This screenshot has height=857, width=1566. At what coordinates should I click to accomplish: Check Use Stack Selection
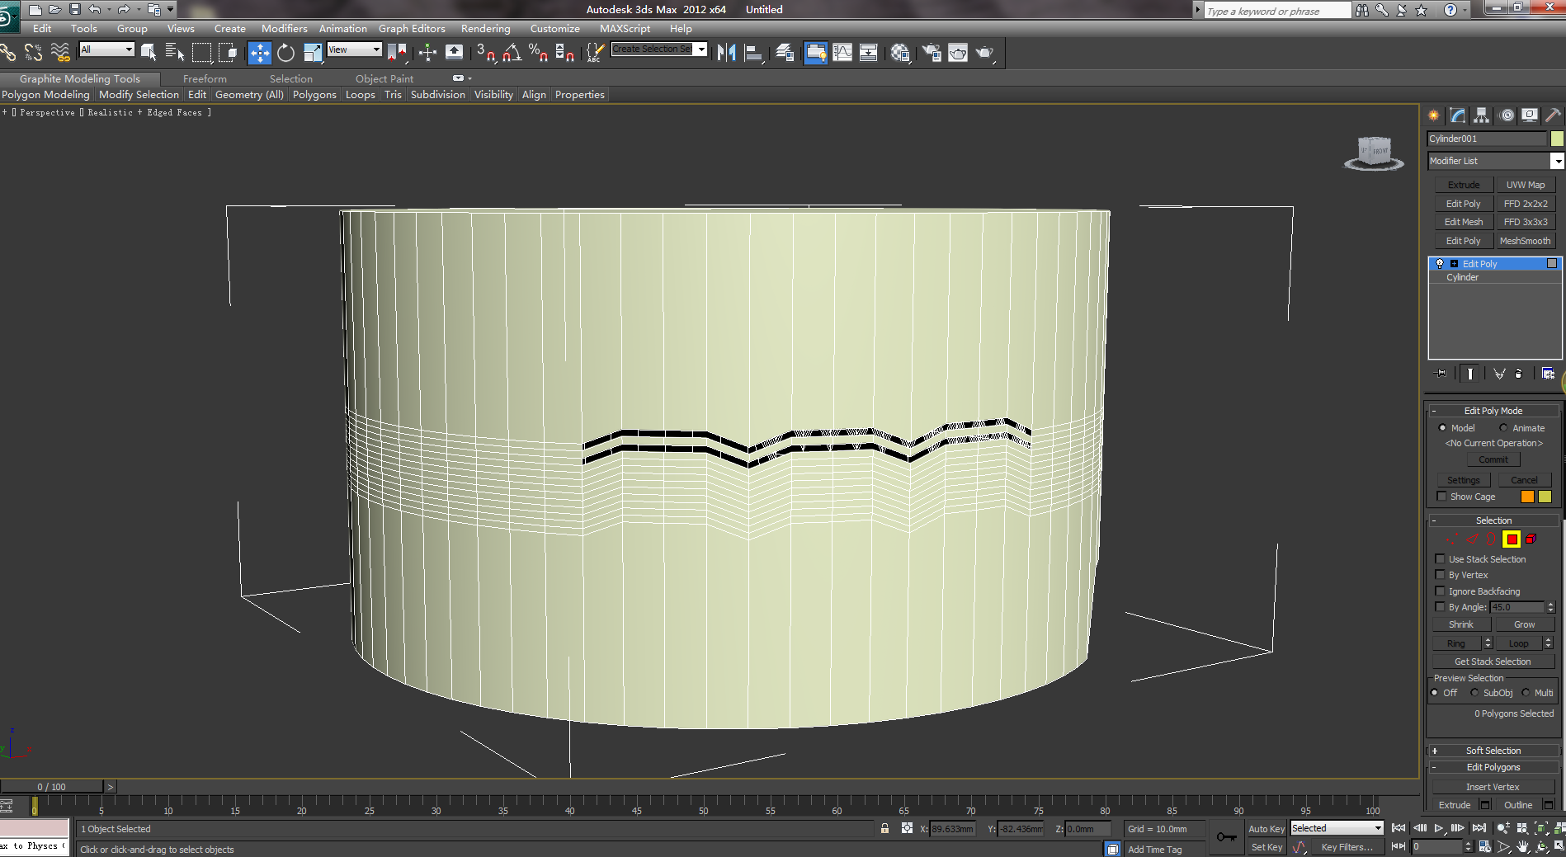[x=1441, y=559]
